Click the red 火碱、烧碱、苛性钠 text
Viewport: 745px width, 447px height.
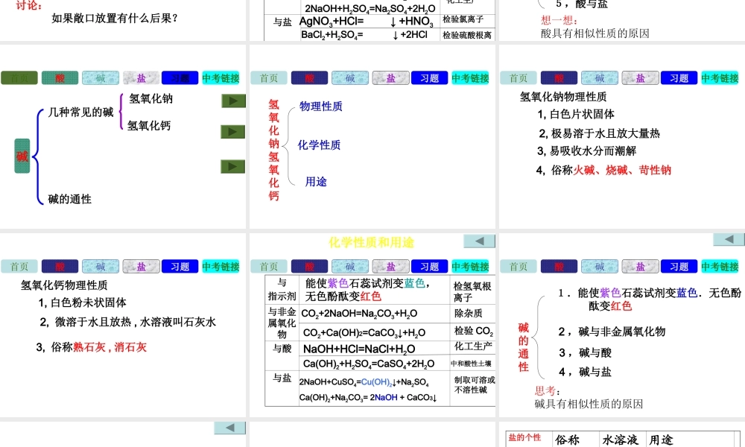[622, 170]
